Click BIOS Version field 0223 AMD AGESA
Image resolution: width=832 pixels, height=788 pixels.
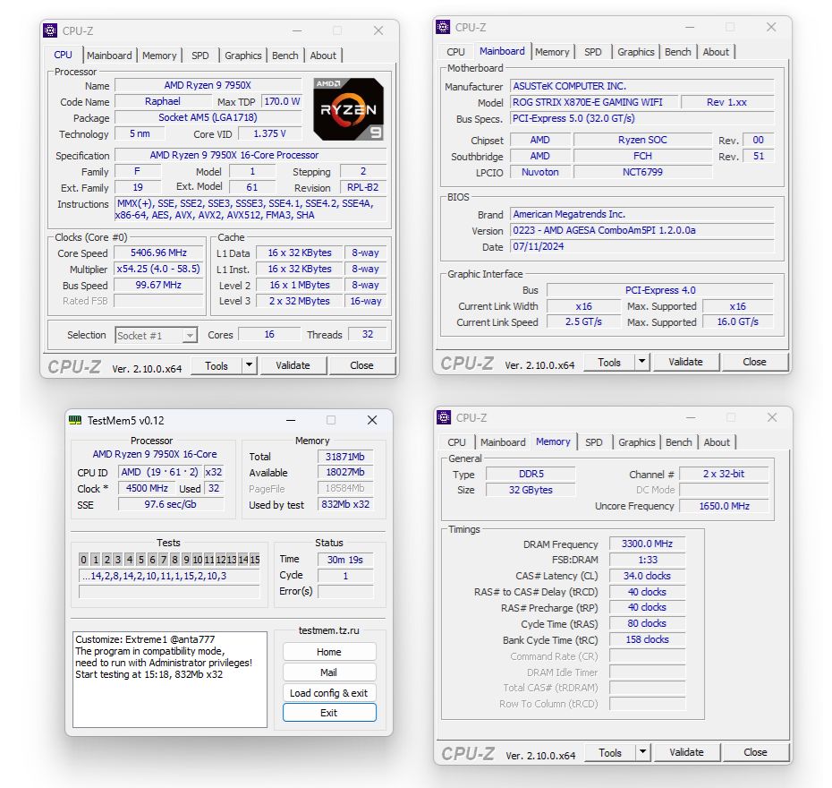coord(641,230)
